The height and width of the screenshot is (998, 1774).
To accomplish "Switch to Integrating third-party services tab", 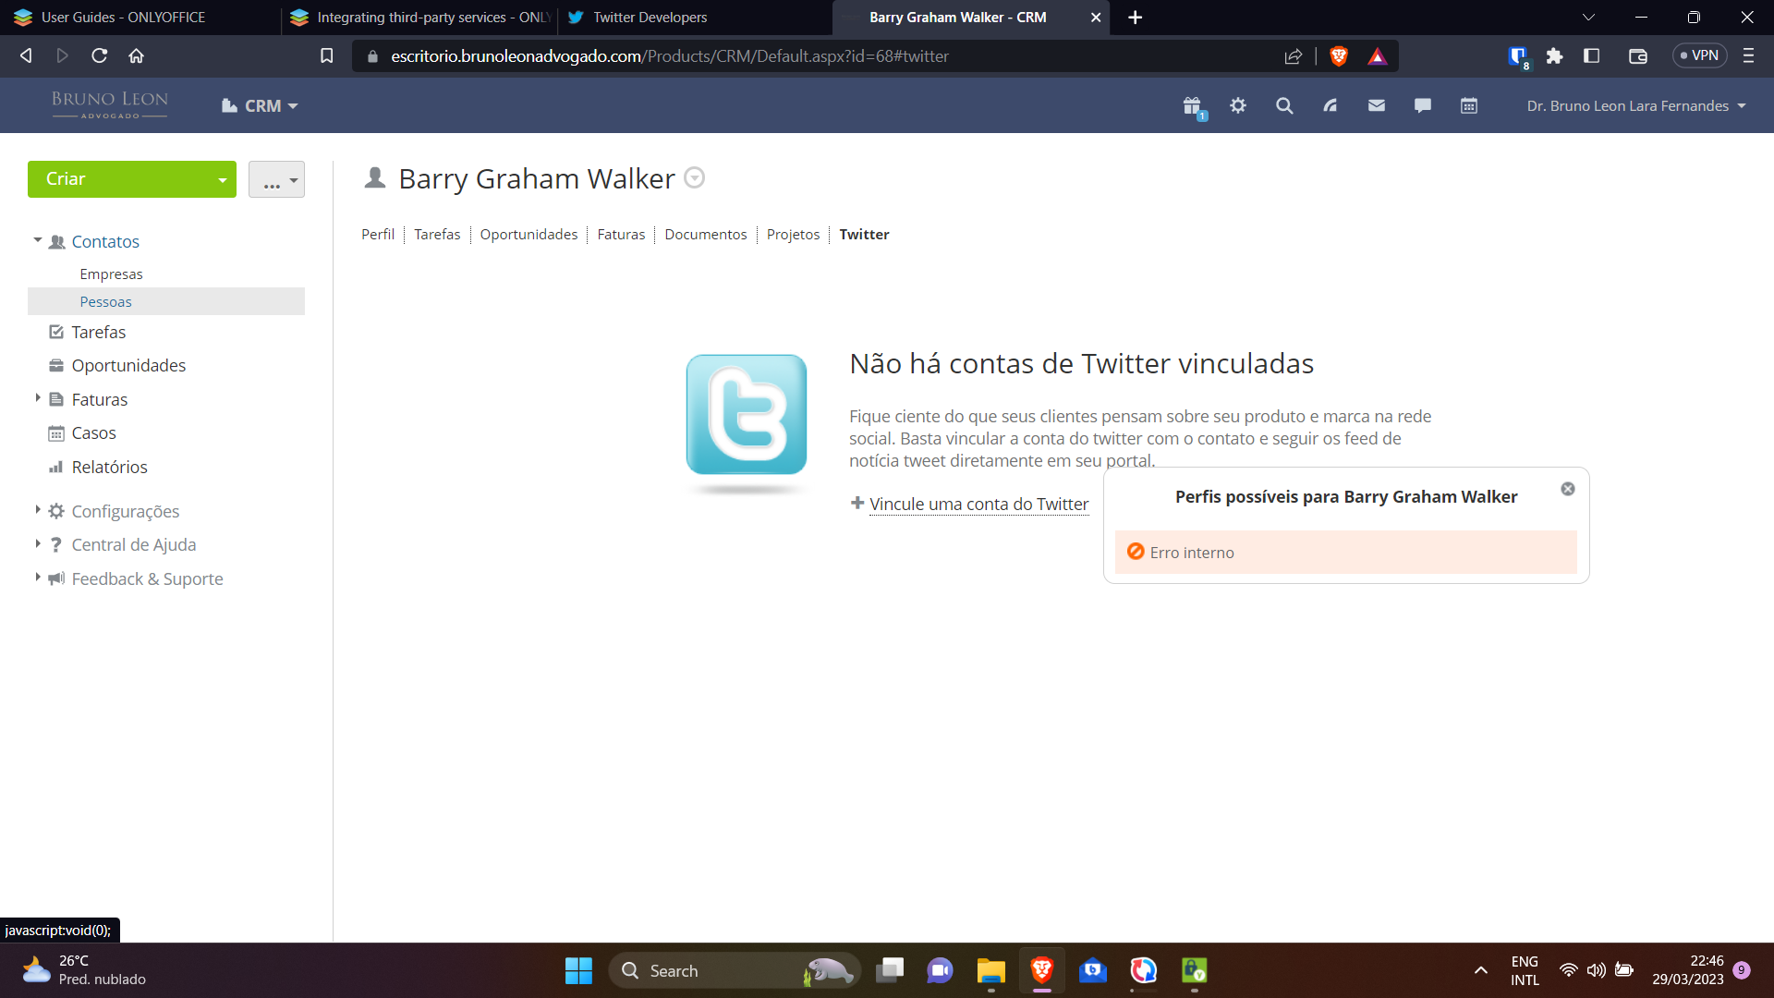I will point(418,18).
